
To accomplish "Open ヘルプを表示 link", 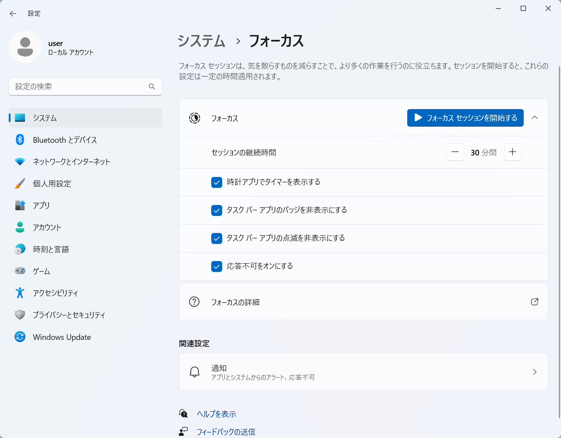I will tap(217, 414).
